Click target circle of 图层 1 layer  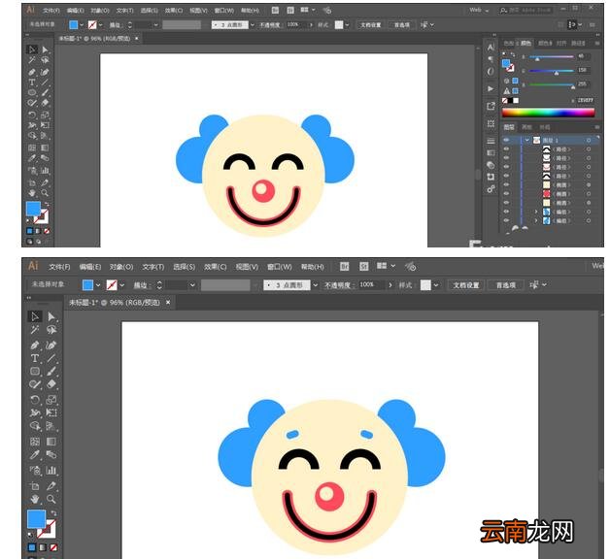589,140
